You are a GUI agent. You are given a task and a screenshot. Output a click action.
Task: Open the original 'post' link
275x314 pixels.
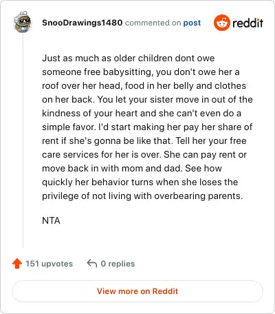point(192,23)
